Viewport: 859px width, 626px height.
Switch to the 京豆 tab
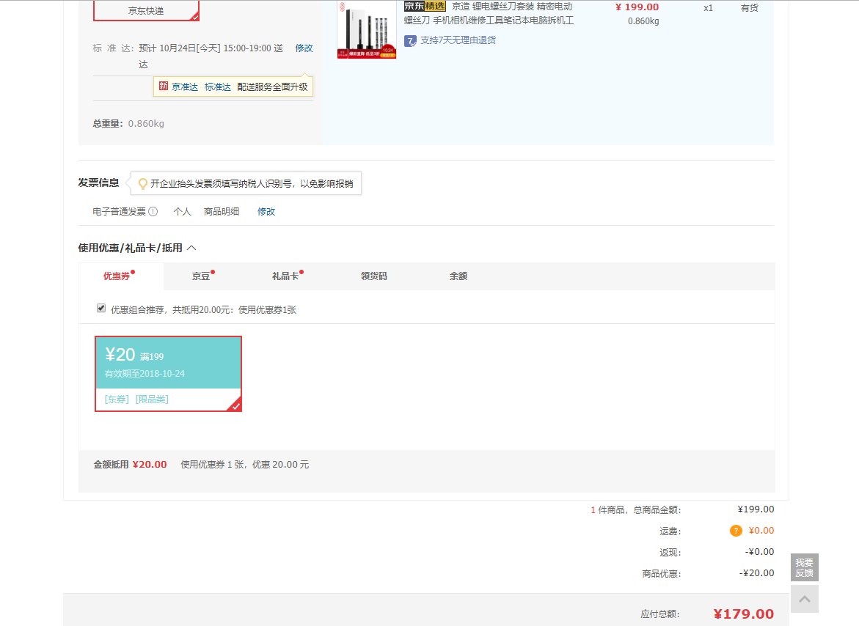pyautogui.click(x=201, y=276)
